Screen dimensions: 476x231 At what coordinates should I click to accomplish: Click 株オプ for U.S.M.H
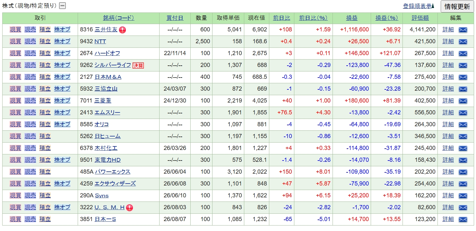click(62, 207)
